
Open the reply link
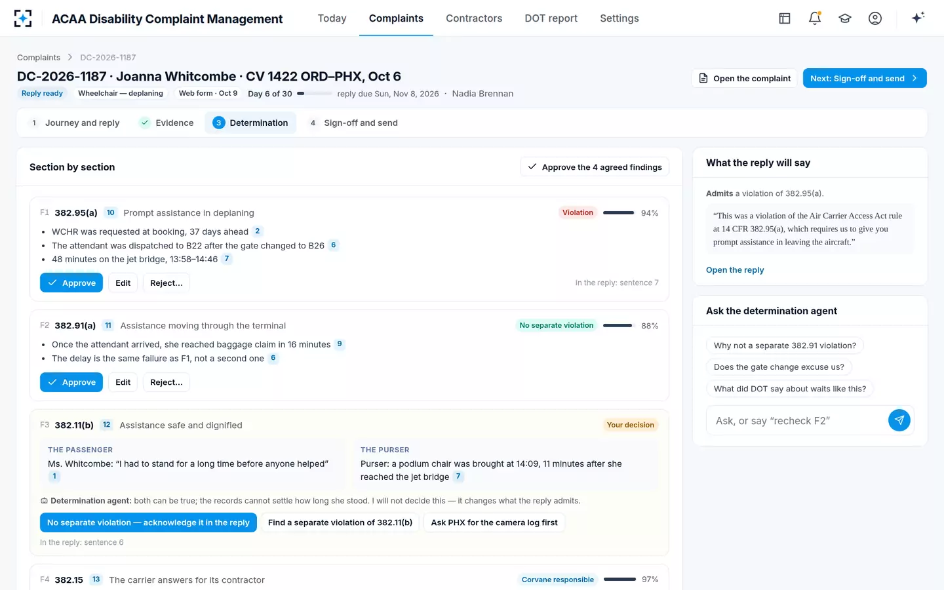point(735,270)
